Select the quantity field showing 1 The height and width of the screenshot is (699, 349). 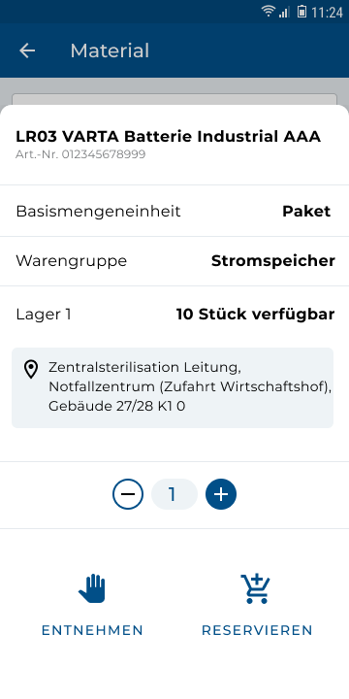pyautogui.click(x=174, y=494)
